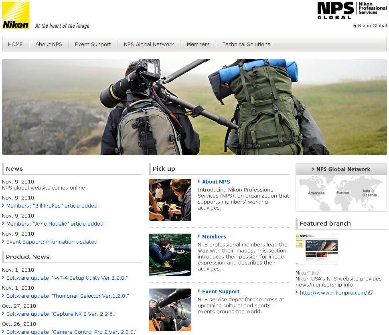Click the arrow icon before Event Support pickup
Image resolution: width=389 pixels, height=335 pixels.
click(x=199, y=291)
